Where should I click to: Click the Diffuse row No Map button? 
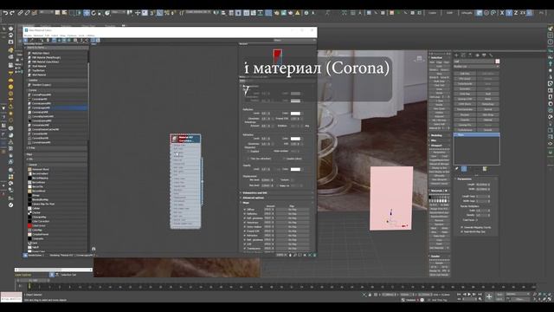tap(293, 210)
